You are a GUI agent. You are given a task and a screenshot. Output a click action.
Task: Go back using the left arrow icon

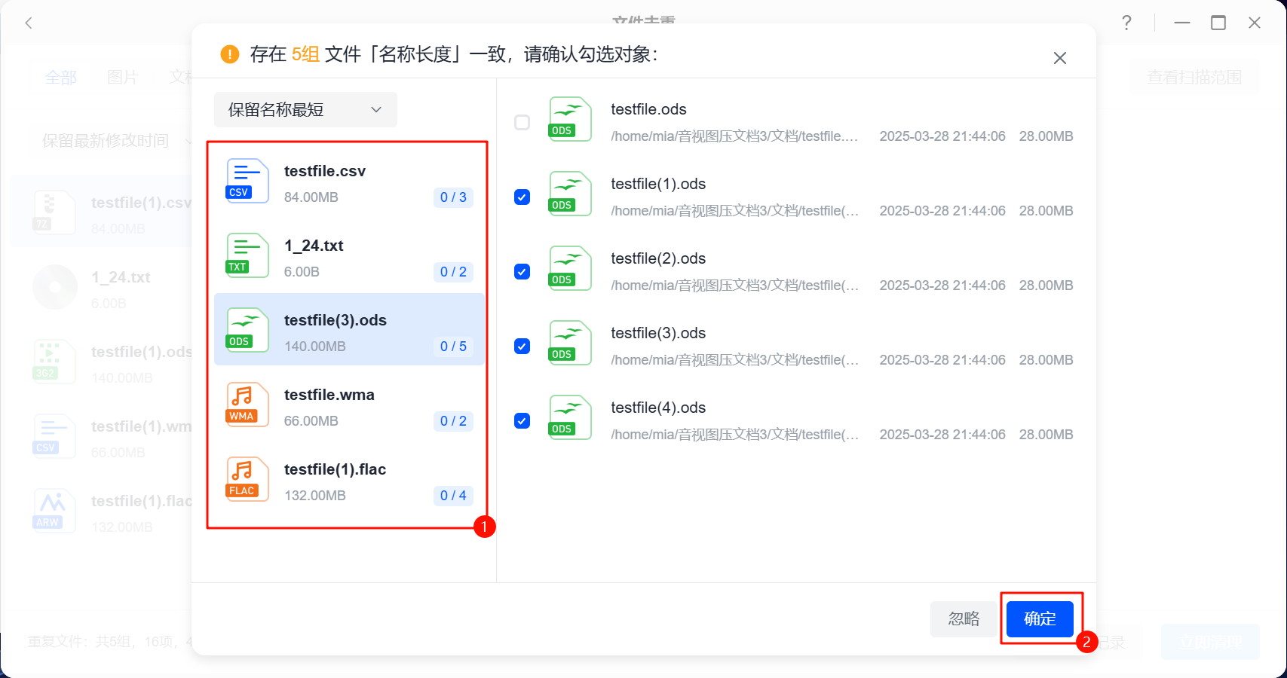point(29,23)
